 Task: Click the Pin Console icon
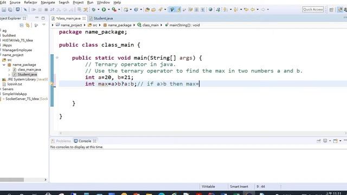point(319,141)
